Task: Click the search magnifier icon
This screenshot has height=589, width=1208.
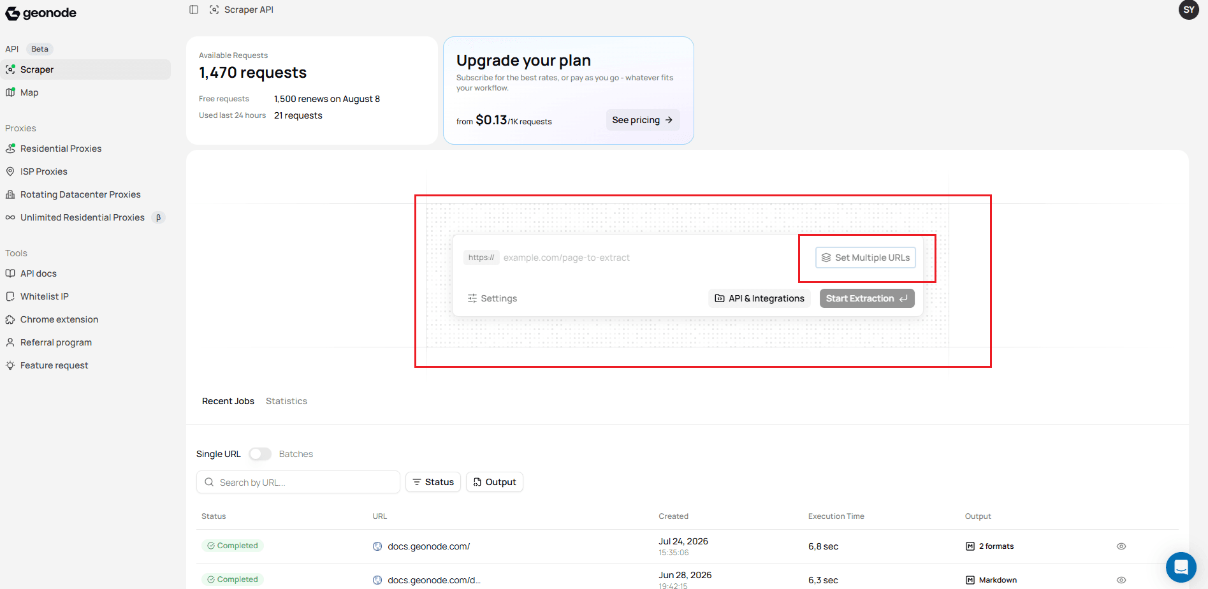Action: coord(209,483)
